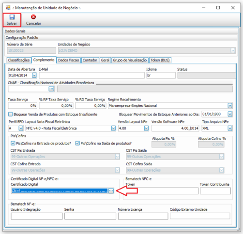Click the % RF Taxa Serviço field
The height and width of the screenshot is (234, 243).
point(56,106)
